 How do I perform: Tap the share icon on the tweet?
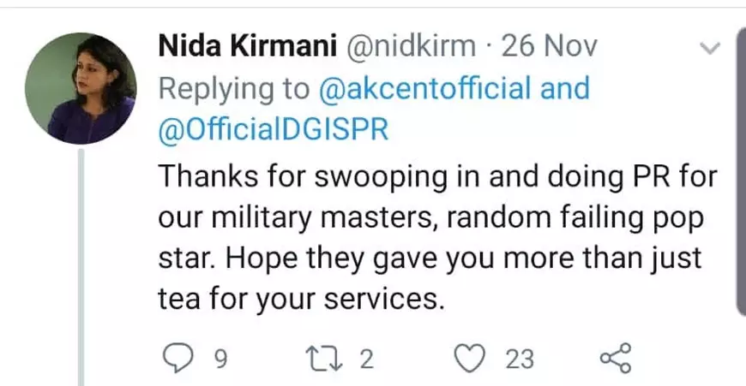[x=616, y=358]
